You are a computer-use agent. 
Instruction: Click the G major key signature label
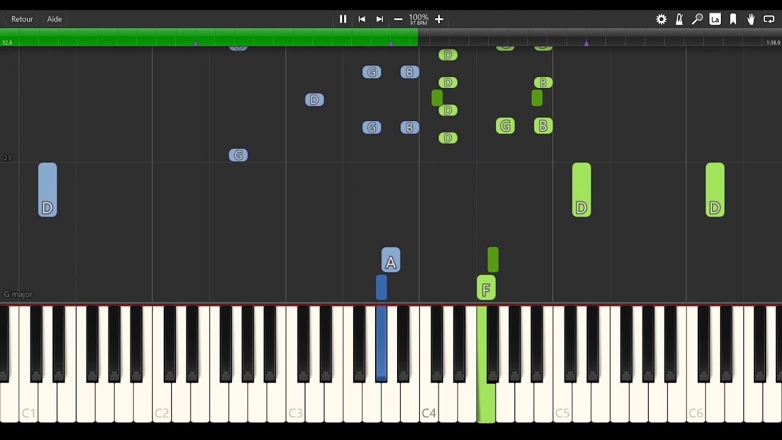coord(18,295)
